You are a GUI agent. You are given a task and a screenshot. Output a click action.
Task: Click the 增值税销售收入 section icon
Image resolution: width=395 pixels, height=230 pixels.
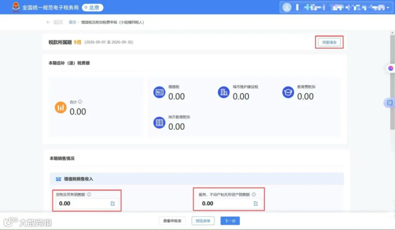point(58,179)
